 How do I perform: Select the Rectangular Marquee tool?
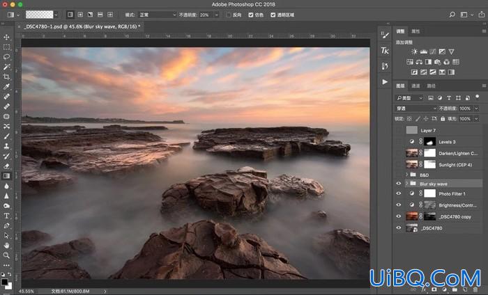tap(6, 47)
